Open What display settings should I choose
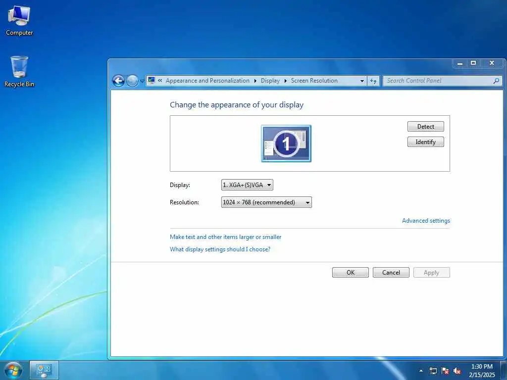Screen dimensions: 507x380 [x=220, y=249]
